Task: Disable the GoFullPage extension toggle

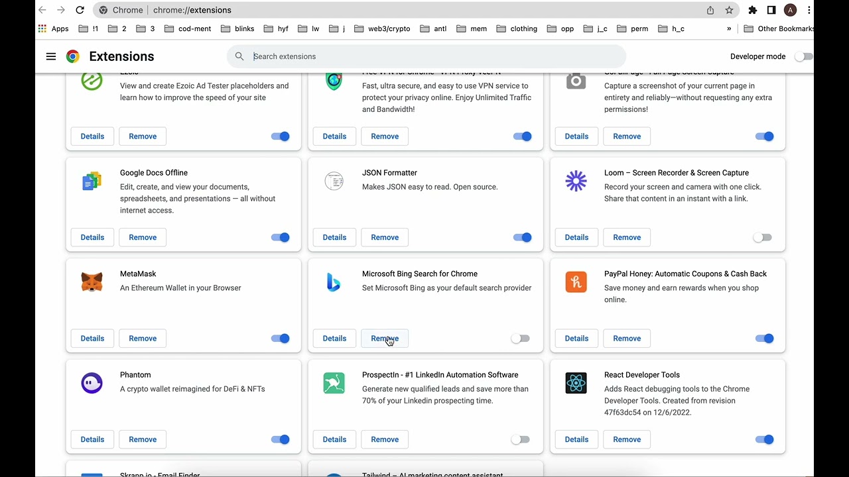Action: [x=764, y=136]
